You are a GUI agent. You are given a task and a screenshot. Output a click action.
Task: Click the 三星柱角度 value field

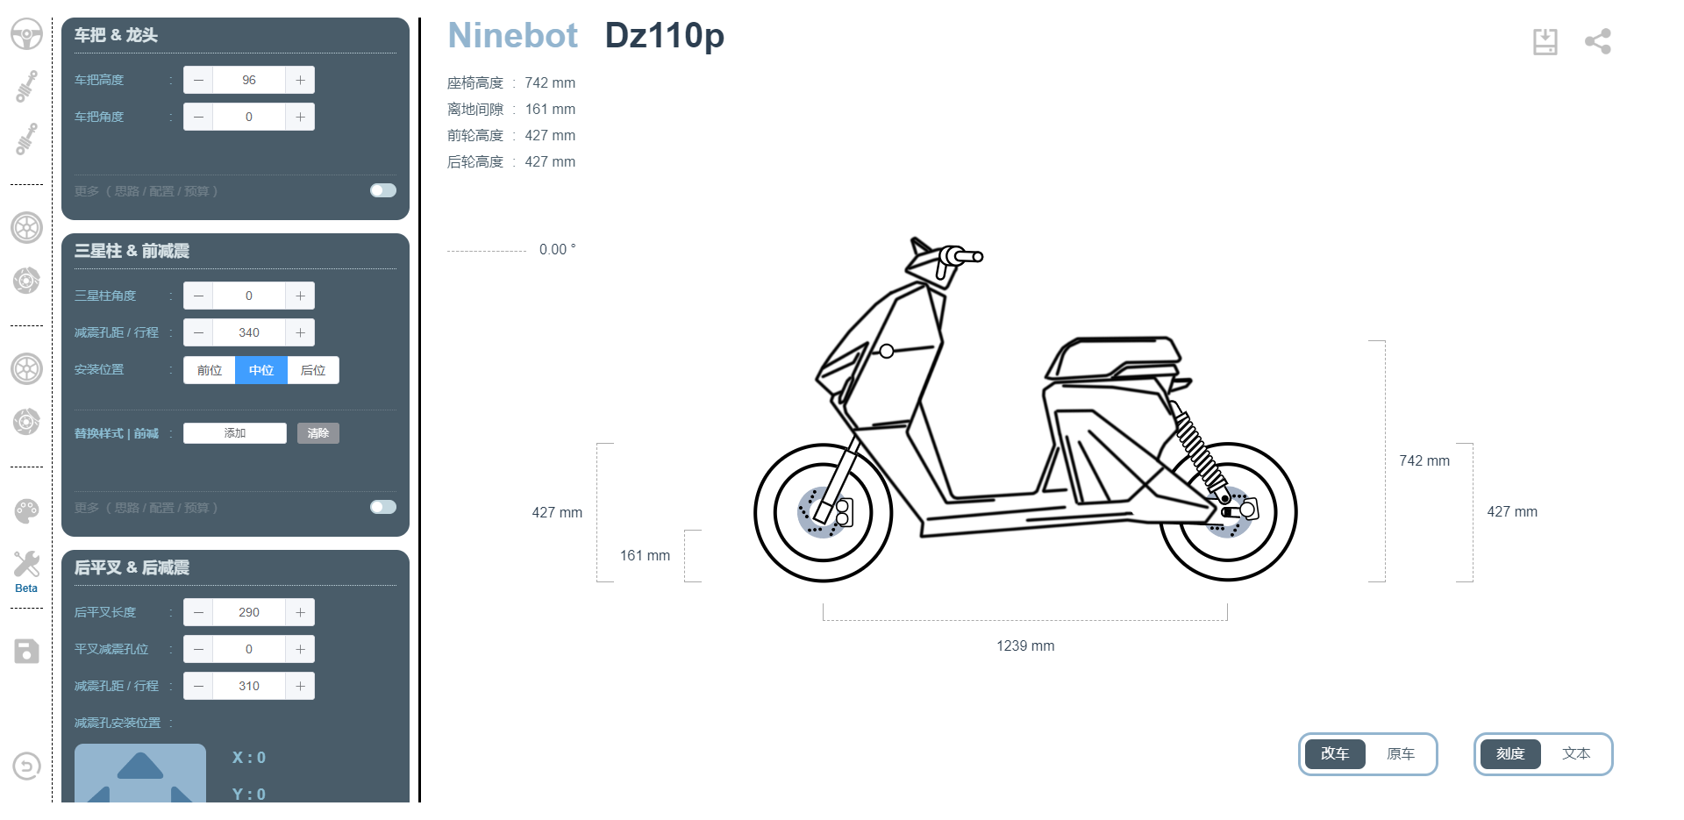pos(249,296)
